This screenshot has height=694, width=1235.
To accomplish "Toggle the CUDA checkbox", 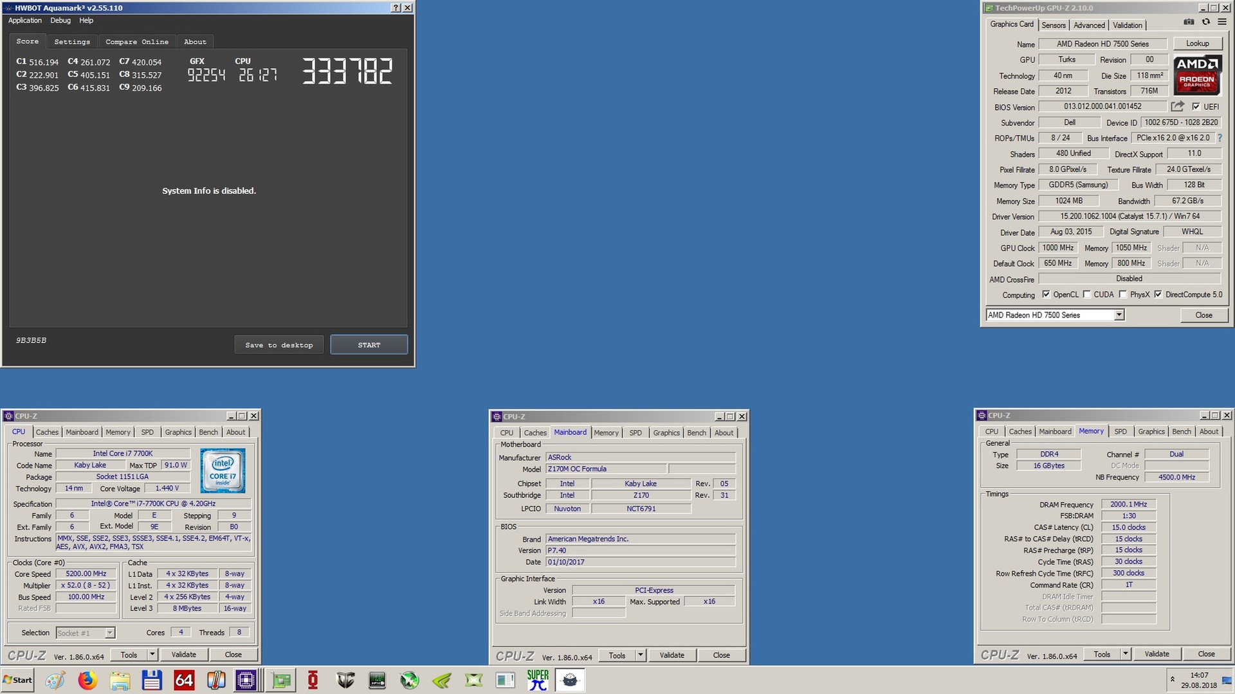I will 1087,294.
